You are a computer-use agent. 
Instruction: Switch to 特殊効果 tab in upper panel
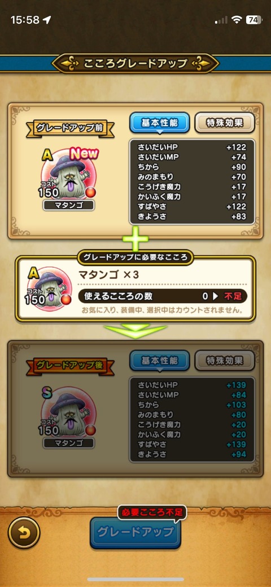(x=225, y=123)
